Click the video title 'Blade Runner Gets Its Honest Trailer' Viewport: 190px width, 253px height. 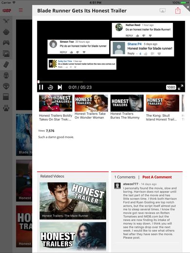tap(82, 11)
